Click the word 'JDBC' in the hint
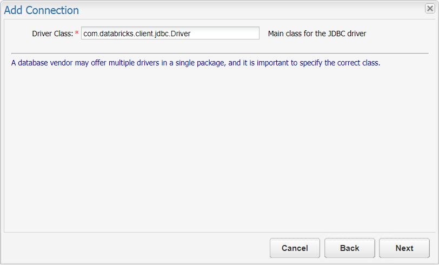Viewport: 439px width, 265px height. (332, 34)
